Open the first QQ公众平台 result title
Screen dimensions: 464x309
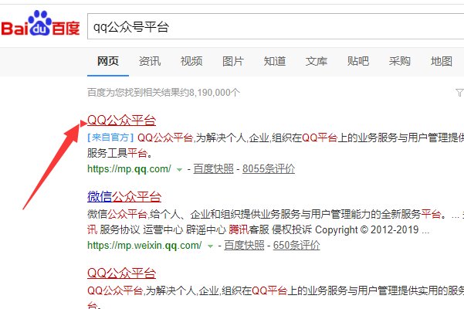(122, 121)
